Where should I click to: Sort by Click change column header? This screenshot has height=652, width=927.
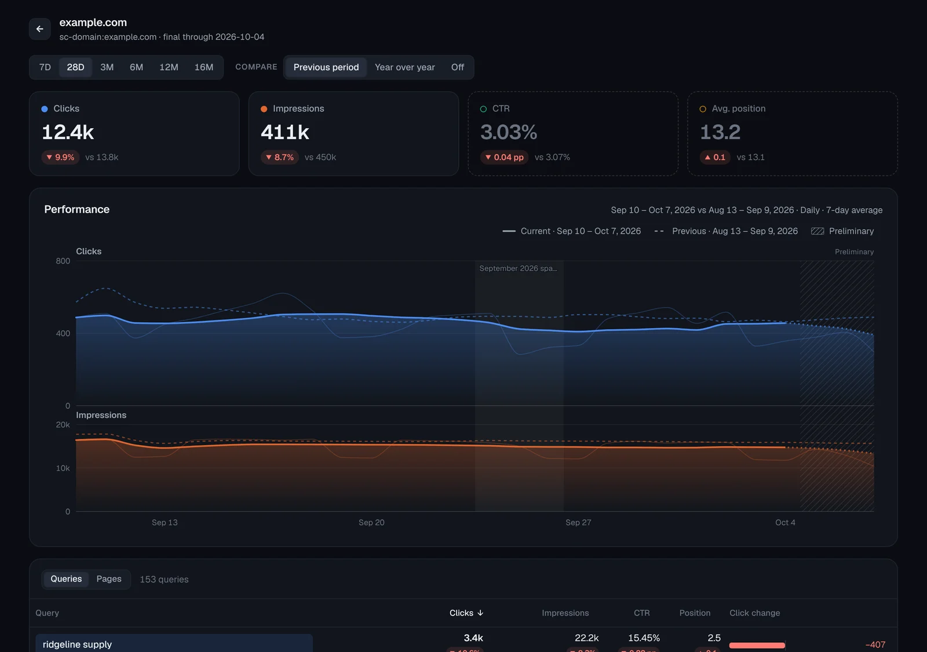pos(755,613)
